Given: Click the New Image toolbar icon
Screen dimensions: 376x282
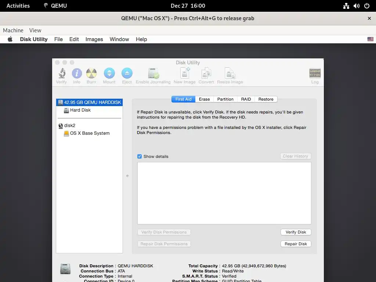Looking at the screenshot, I should (185, 73).
